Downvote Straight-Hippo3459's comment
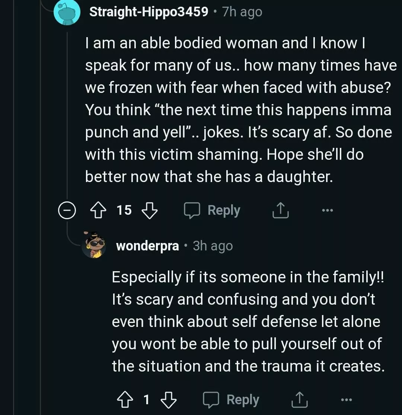This screenshot has width=402, height=415. click(150, 211)
